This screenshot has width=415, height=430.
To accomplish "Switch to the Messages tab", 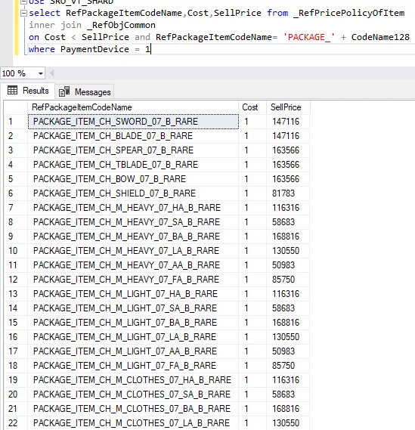I will (x=85, y=92).
